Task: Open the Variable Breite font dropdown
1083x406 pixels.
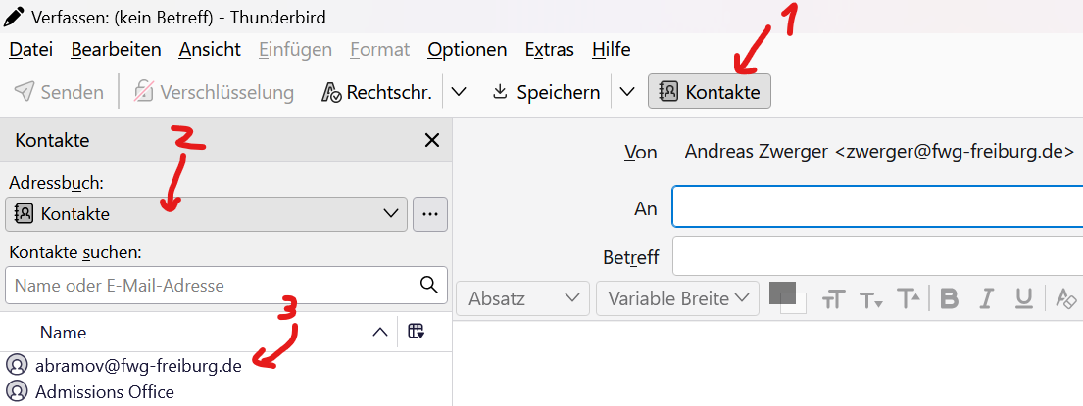Action: [x=678, y=298]
